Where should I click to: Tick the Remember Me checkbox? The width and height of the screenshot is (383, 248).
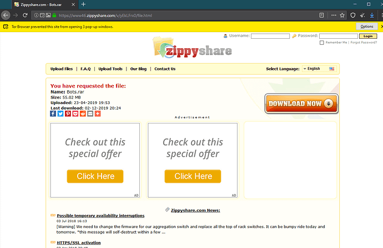pyautogui.click(x=322, y=43)
